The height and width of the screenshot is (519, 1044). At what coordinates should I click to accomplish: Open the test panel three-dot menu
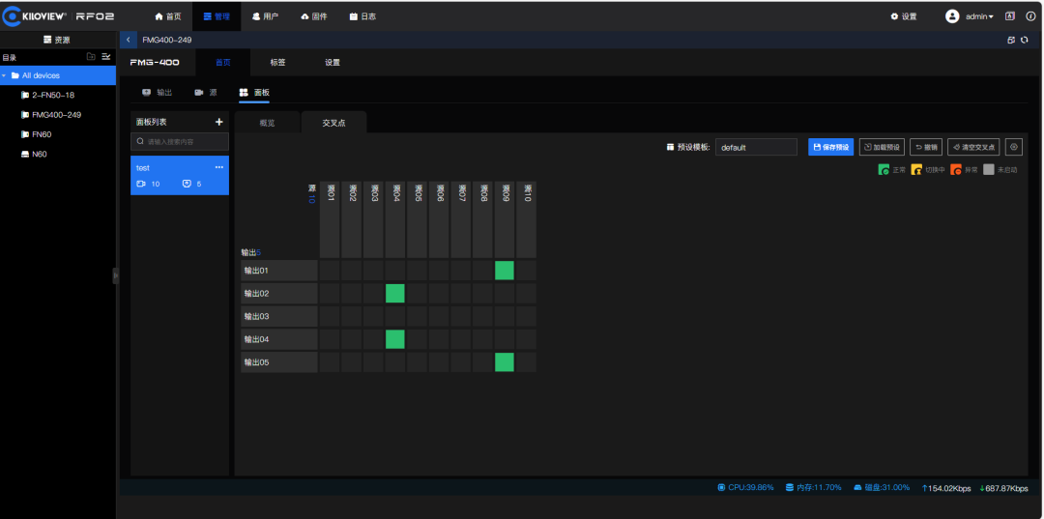point(218,168)
